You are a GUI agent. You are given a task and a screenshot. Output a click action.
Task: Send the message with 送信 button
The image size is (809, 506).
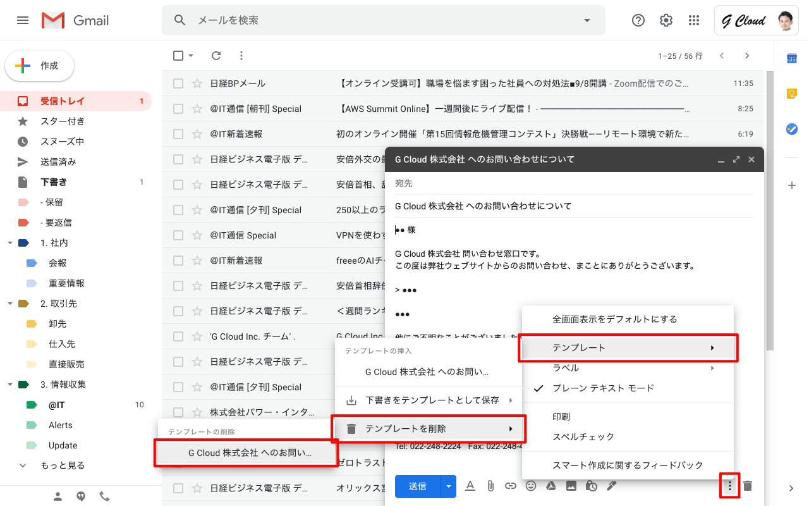(418, 486)
